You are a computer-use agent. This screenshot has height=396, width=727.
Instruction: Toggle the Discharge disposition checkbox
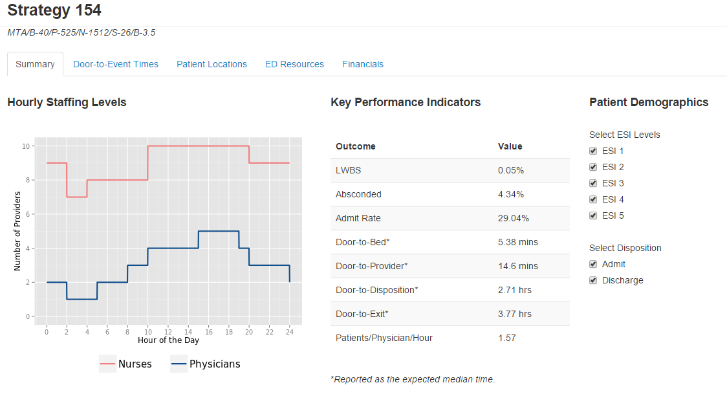point(593,280)
